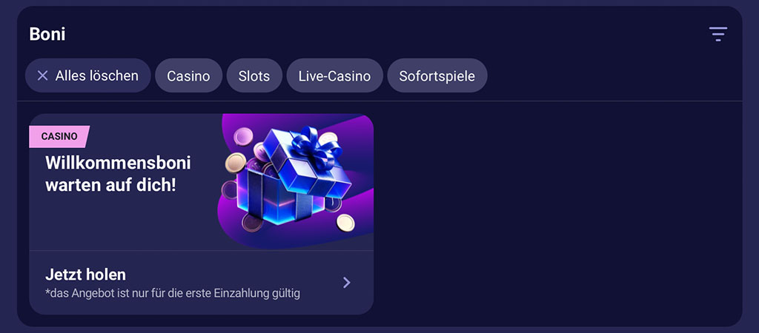Open the filter icon at top right
Viewport: 759px width, 333px height.
tap(717, 34)
